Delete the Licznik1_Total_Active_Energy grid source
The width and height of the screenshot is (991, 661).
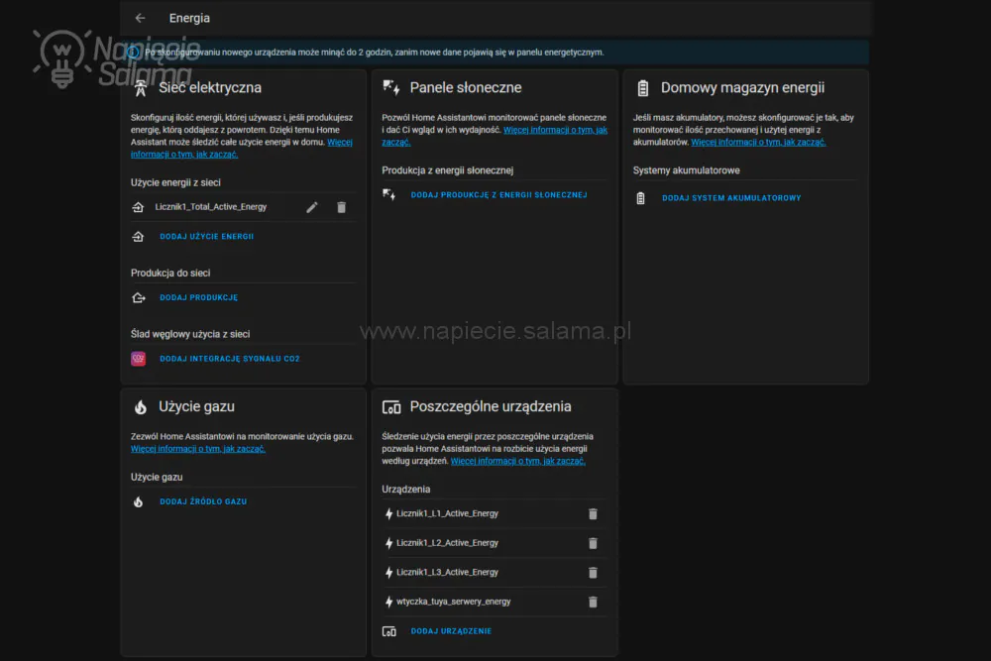[x=341, y=207]
